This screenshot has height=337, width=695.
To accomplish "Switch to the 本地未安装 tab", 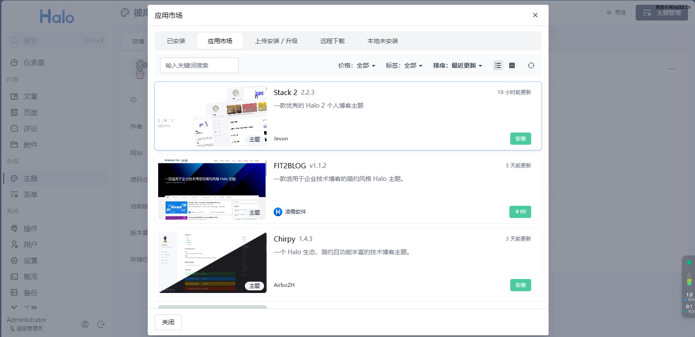I will coord(383,41).
